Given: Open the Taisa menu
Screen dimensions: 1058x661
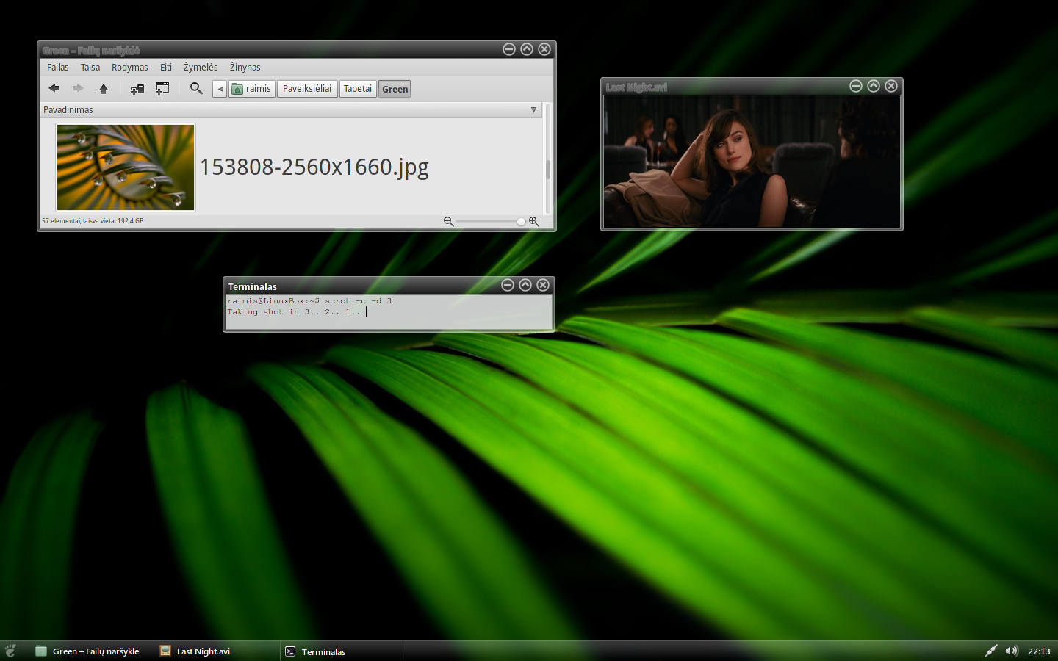Looking at the screenshot, I should pos(90,67).
